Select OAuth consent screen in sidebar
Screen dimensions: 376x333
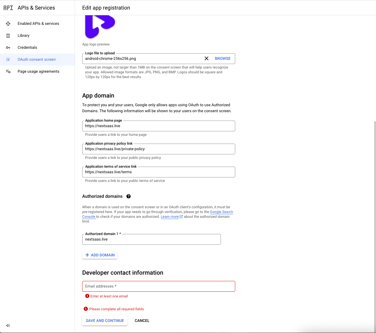tap(36, 59)
